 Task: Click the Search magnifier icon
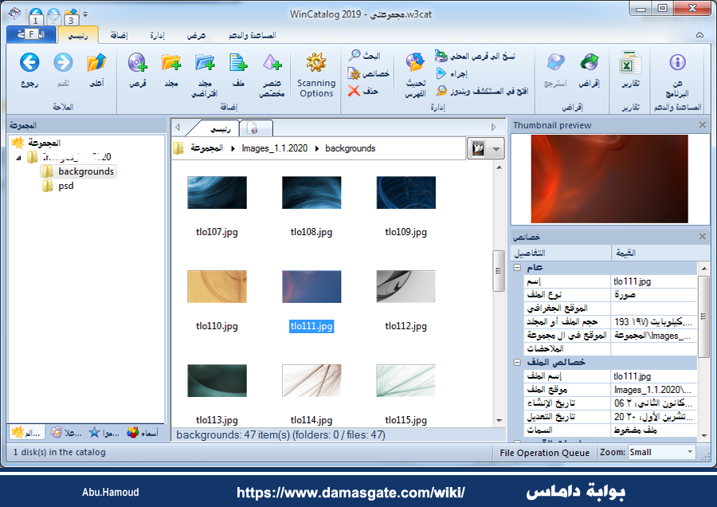point(355,55)
